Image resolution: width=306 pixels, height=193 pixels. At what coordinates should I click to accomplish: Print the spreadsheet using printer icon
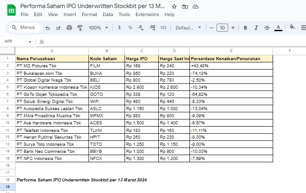(x=69, y=28)
